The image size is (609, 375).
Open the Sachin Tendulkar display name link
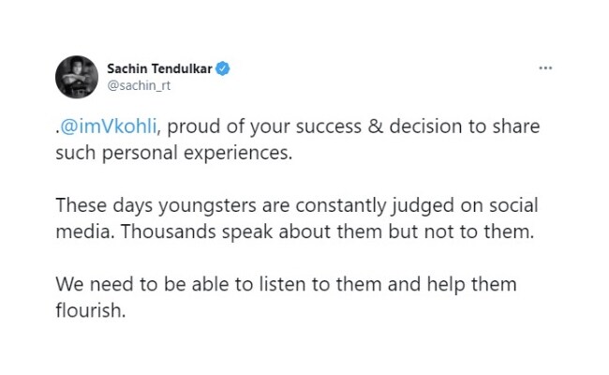(159, 68)
